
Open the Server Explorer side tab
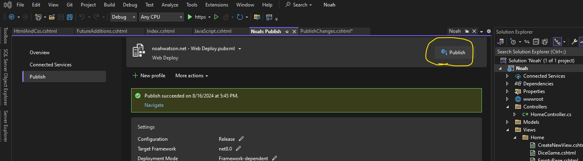[6, 126]
